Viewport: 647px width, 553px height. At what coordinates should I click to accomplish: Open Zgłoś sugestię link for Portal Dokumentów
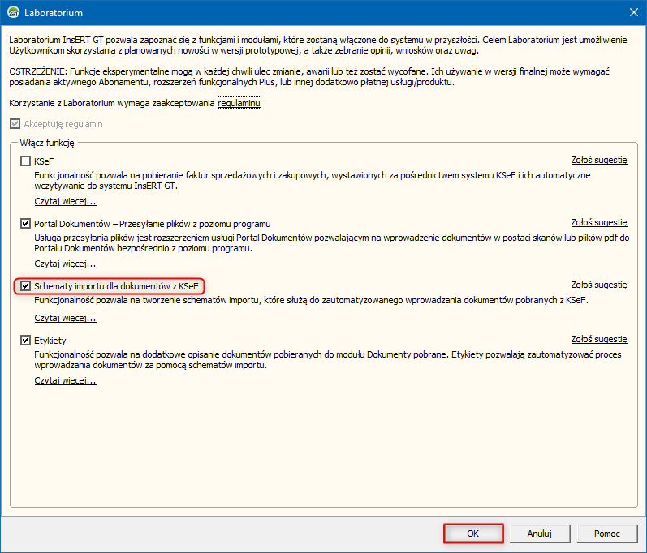coord(599,222)
